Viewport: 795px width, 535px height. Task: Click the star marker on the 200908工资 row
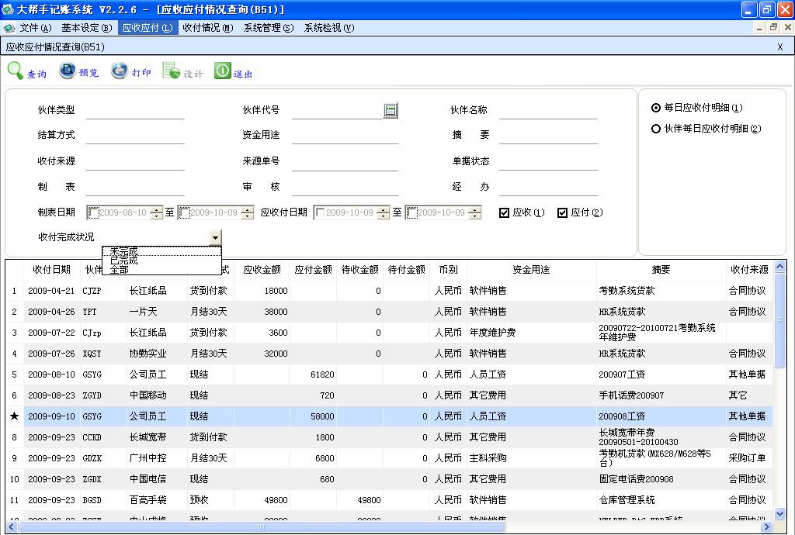click(x=14, y=416)
